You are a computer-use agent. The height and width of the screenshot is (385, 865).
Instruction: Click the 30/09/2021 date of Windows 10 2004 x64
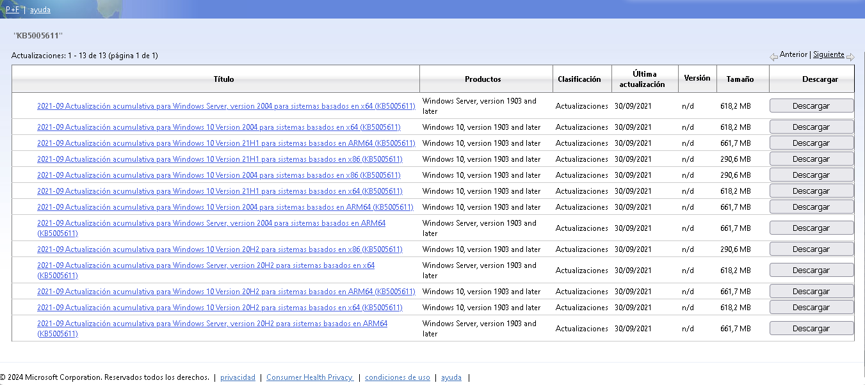(x=633, y=127)
